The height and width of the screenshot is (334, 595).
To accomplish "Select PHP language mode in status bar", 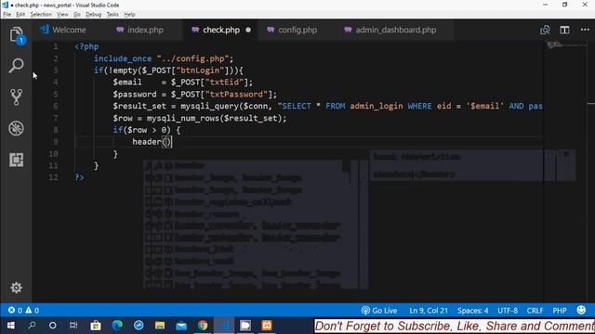I will (560, 311).
